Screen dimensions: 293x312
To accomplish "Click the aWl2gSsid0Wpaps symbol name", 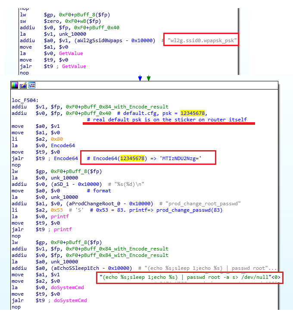I will tap(100, 40).
